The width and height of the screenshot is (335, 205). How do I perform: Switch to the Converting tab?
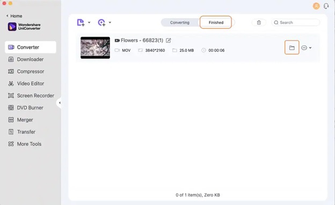pos(180,22)
